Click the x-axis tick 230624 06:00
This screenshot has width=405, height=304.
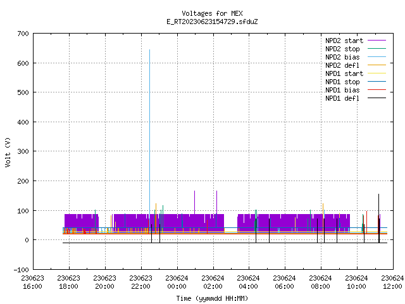click(x=284, y=282)
